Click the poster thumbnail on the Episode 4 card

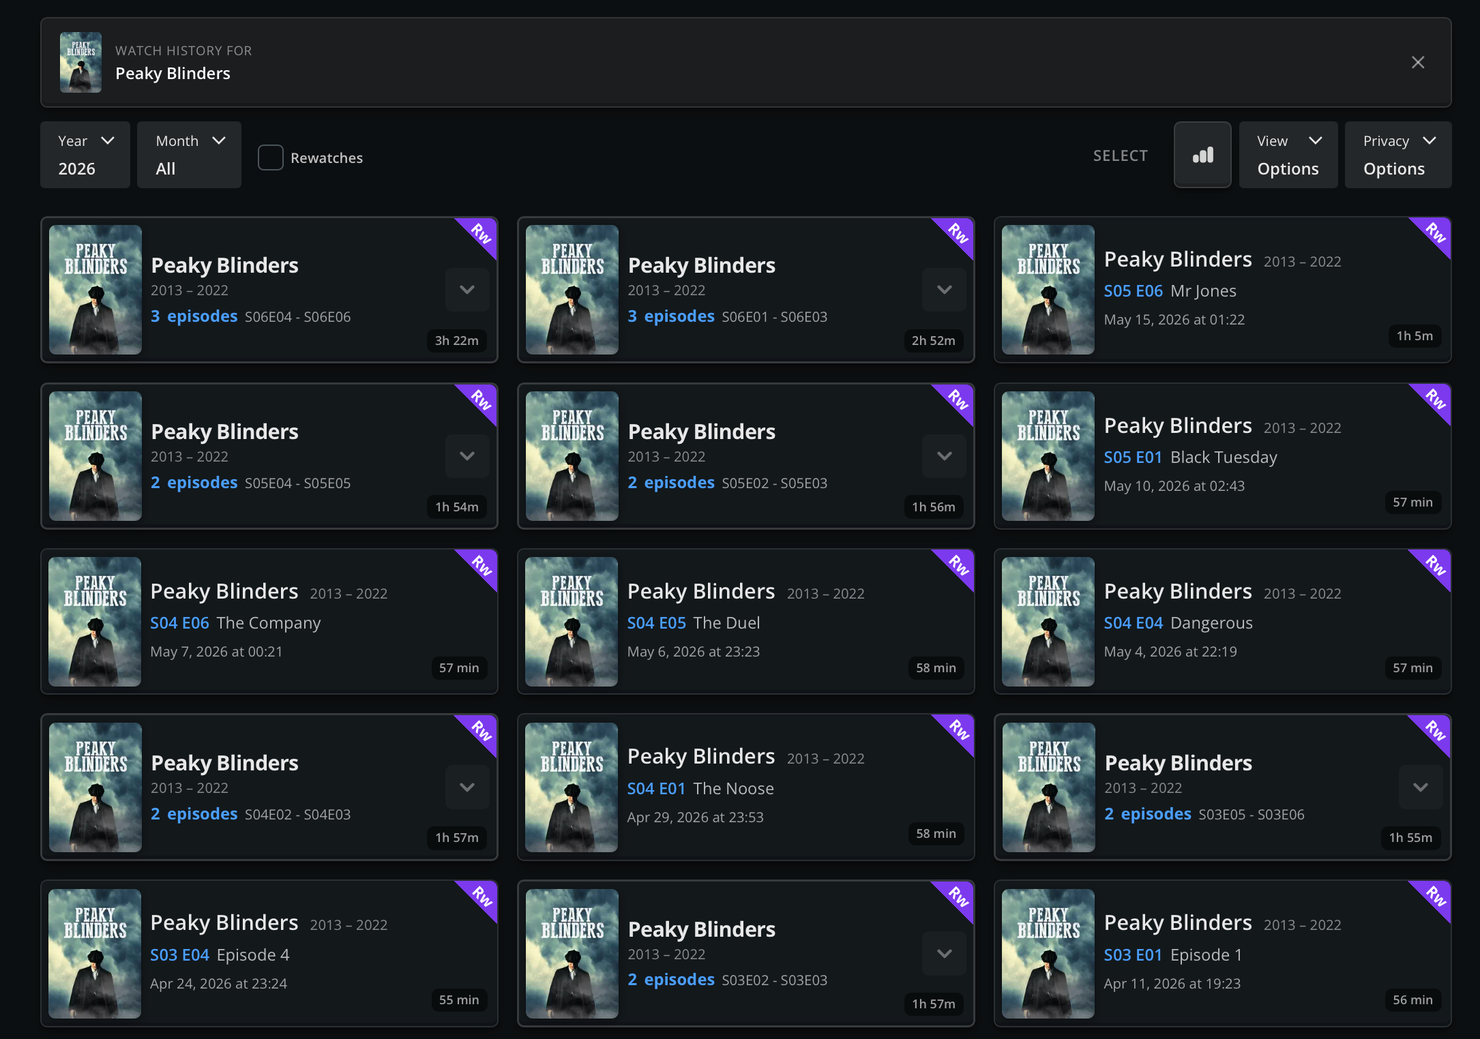[x=95, y=954]
